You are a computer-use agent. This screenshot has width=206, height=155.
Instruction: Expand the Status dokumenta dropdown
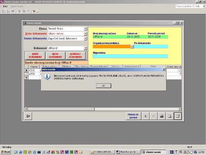click(x=85, y=38)
